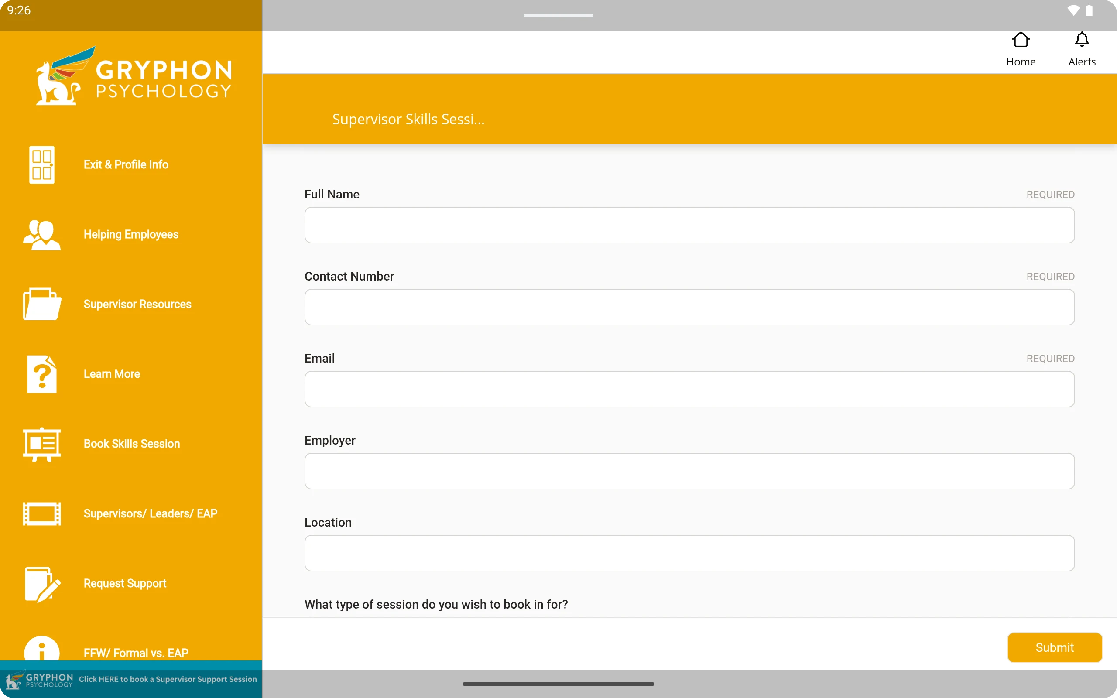
Task: Tap the Exit & Profile Info door icon
Action: 41,165
